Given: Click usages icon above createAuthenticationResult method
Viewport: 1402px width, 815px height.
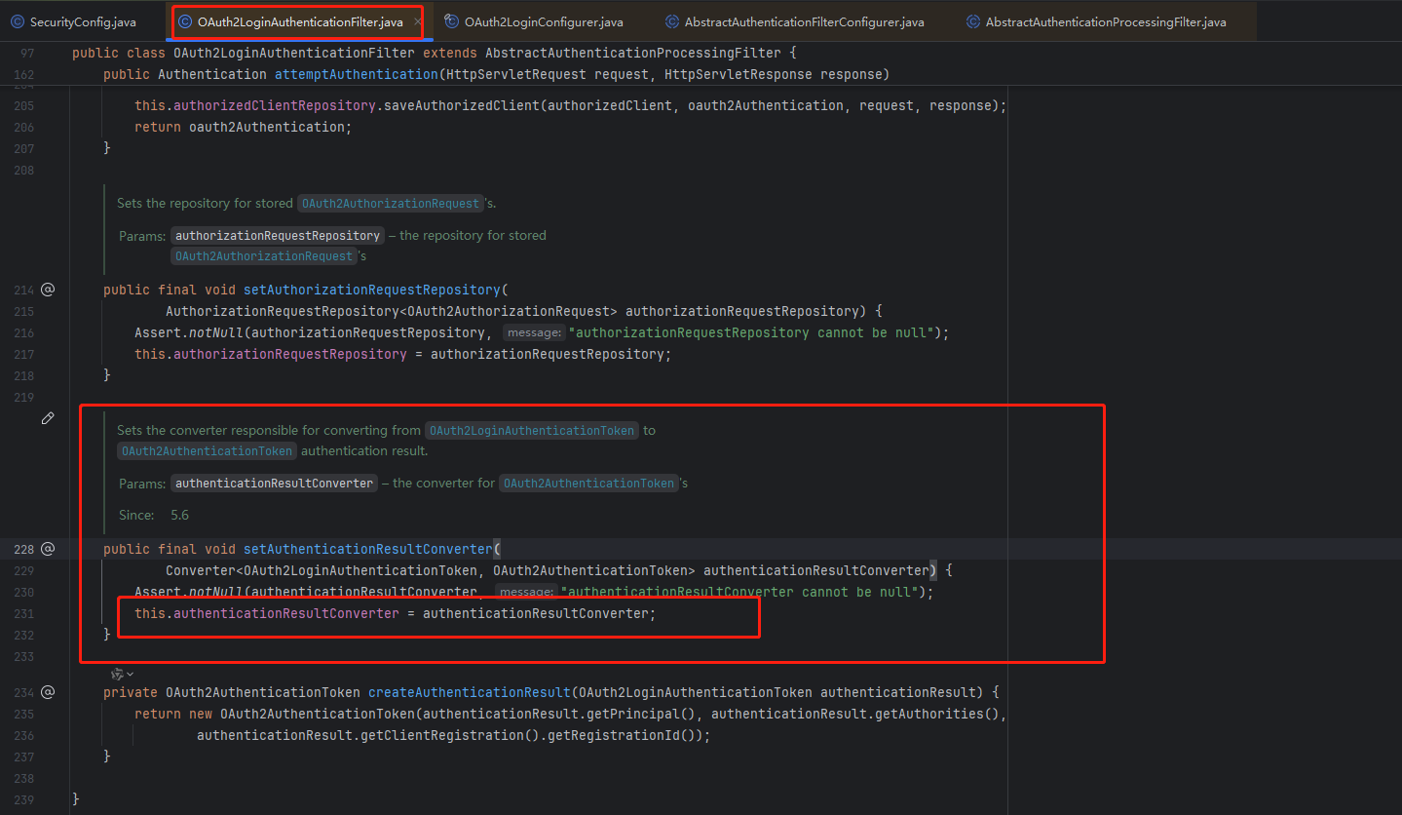Looking at the screenshot, I should click(x=116, y=673).
